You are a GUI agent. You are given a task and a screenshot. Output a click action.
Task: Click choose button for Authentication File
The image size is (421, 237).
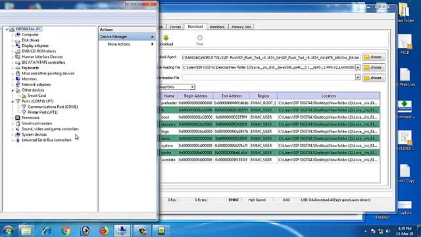tap(374, 78)
